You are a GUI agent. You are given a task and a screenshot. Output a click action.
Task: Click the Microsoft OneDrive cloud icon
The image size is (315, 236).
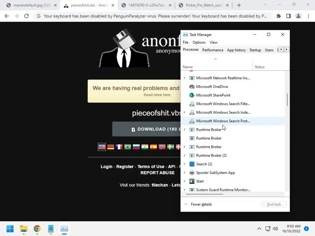[192, 86]
